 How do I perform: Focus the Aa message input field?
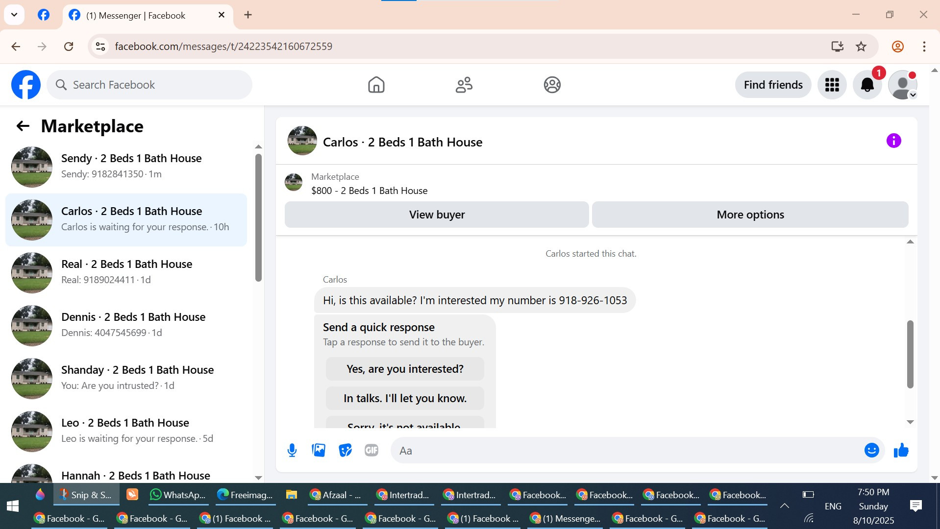pos(627,451)
